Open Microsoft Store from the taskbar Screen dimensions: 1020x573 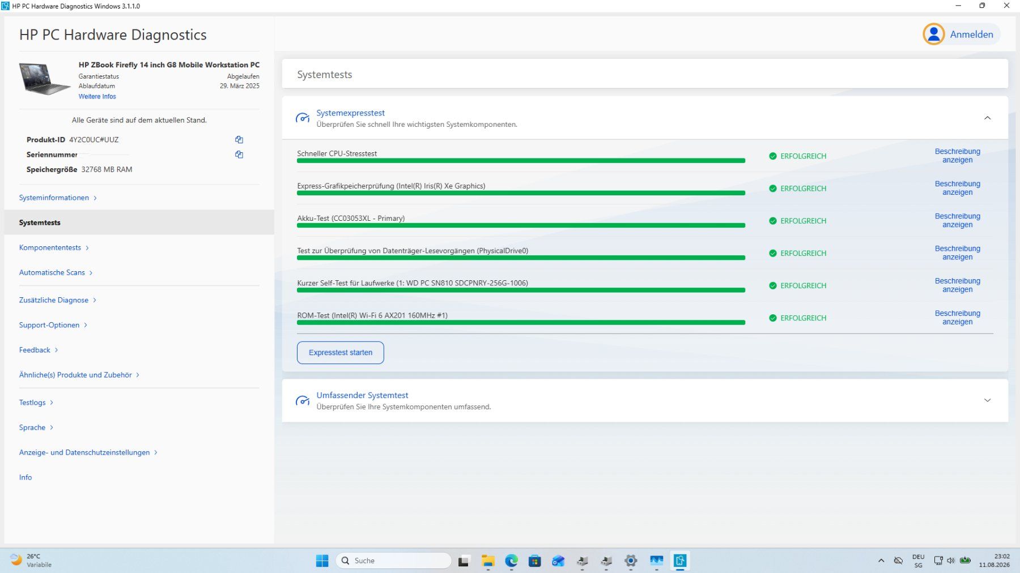pos(534,561)
